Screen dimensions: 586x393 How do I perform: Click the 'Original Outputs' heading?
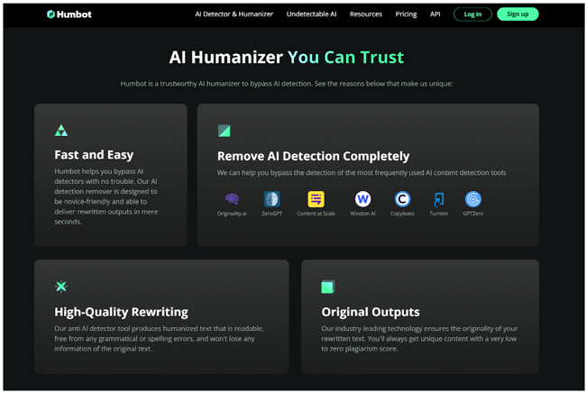click(371, 312)
